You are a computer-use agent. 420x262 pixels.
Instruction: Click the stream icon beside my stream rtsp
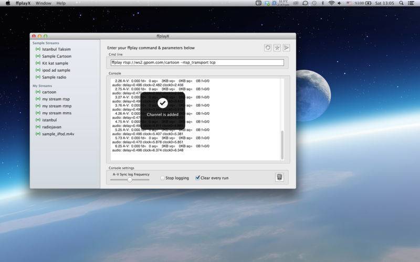(x=38, y=99)
